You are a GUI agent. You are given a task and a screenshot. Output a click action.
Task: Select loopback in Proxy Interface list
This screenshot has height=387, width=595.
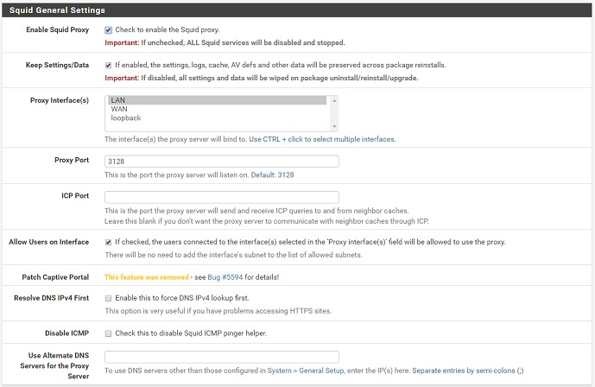pos(217,118)
